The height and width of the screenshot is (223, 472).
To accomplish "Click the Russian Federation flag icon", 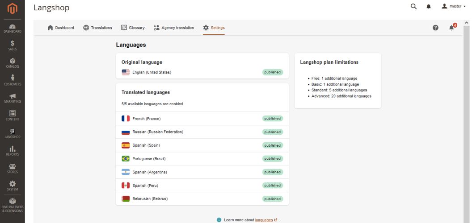I will click(x=126, y=132).
